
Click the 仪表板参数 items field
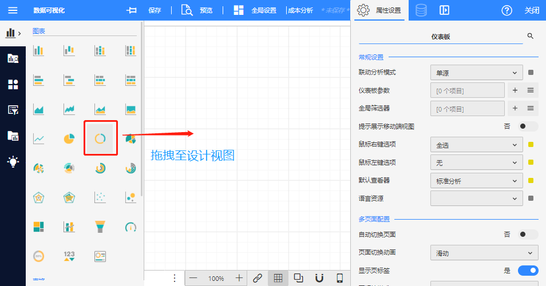(x=467, y=90)
